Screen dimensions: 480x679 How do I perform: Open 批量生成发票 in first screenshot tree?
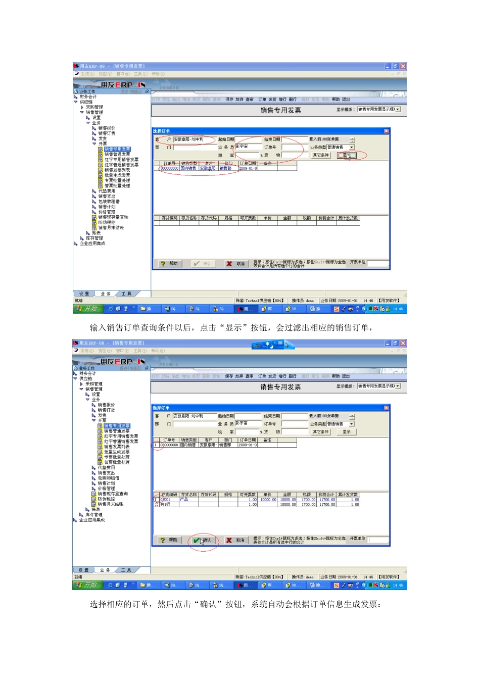click(x=117, y=175)
